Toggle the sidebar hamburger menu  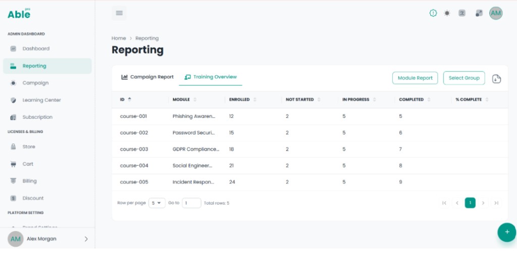coord(119,13)
